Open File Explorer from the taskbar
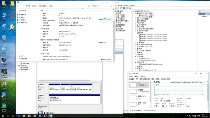The image size is (210, 118). pos(24,116)
